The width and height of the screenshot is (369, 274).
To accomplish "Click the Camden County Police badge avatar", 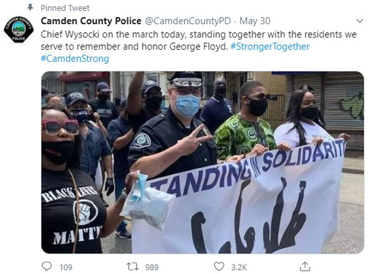I will click(18, 29).
